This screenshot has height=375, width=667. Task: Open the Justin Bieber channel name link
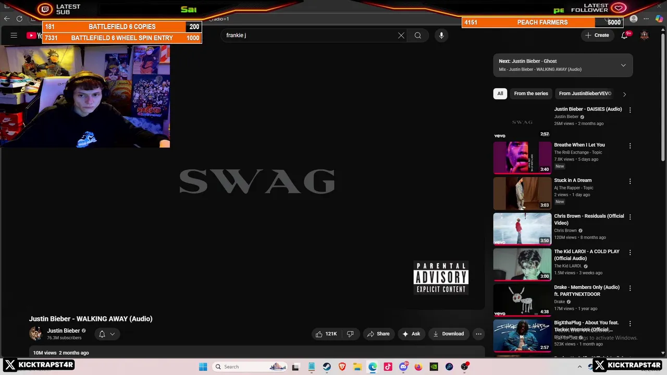pos(64,331)
